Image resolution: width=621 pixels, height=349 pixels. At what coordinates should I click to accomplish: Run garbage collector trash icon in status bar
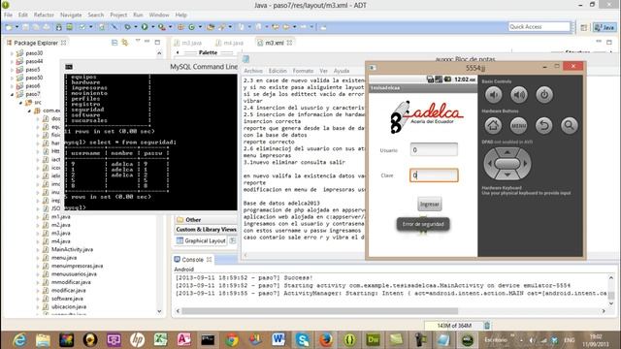(x=487, y=326)
